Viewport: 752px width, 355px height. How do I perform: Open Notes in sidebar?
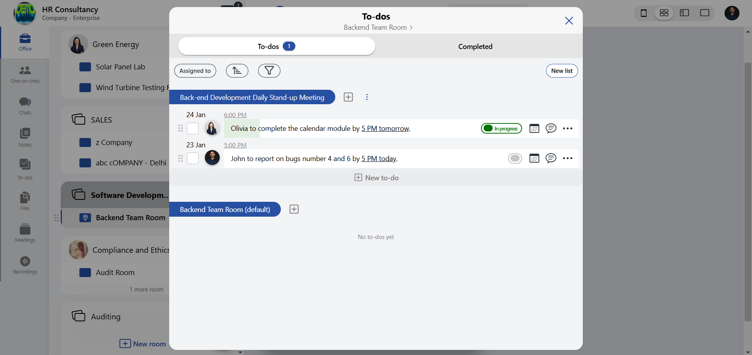pyautogui.click(x=25, y=138)
